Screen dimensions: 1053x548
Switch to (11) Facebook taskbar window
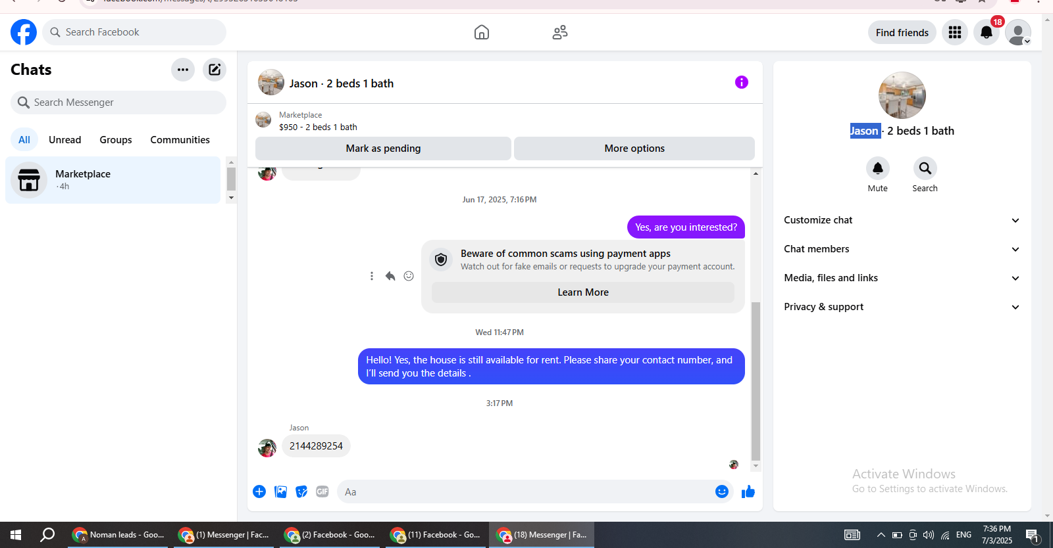tap(437, 535)
